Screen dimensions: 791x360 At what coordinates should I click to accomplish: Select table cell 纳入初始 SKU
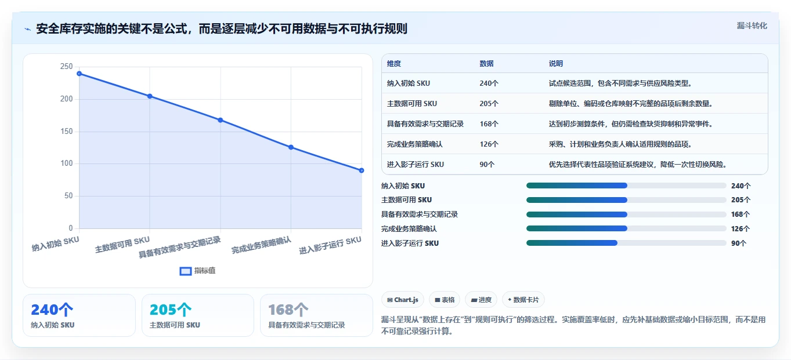[x=409, y=83]
